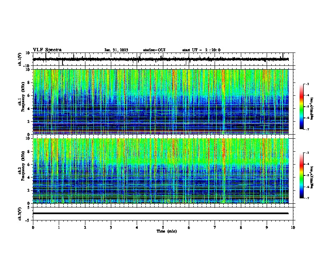Screen dimensions: 330x255
Task: Pick the ch.1 spectrogram color bar
Action: click(x=302, y=107)
